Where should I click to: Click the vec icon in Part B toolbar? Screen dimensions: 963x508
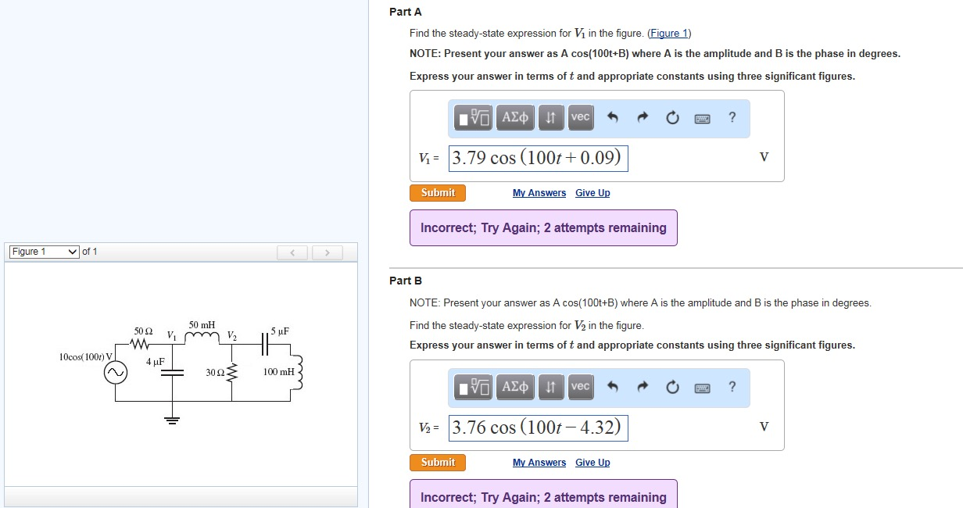[x=579, y=387]
